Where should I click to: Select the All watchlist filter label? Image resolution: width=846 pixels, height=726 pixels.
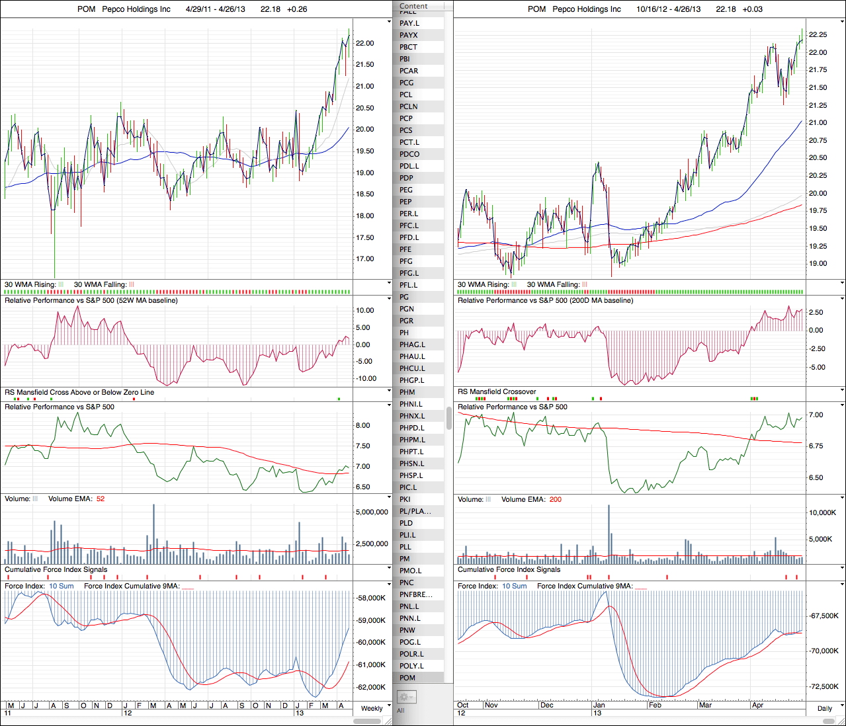[400, 711]
